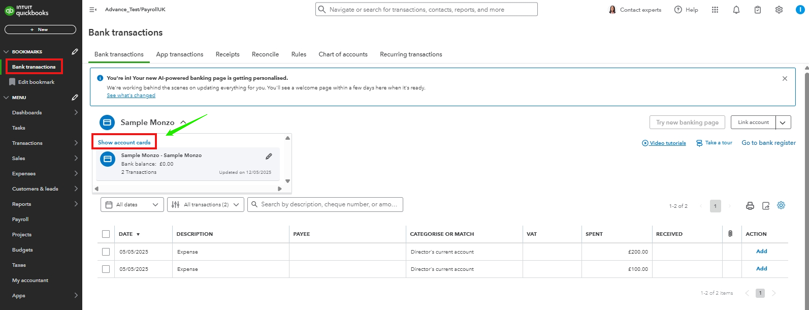Open the notifications bell icon

[x=736, y=10]
